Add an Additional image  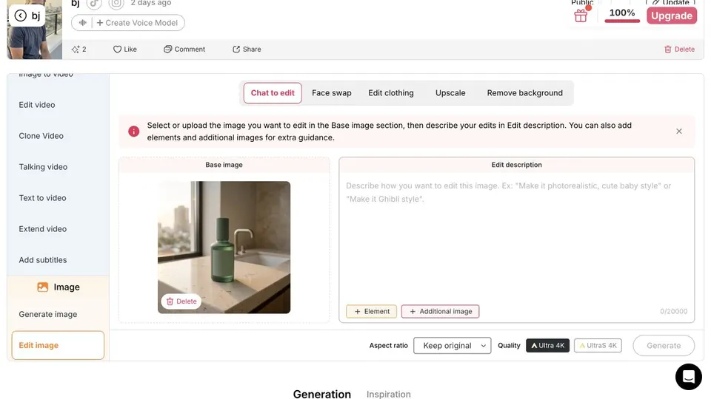[x=440, y=311]
